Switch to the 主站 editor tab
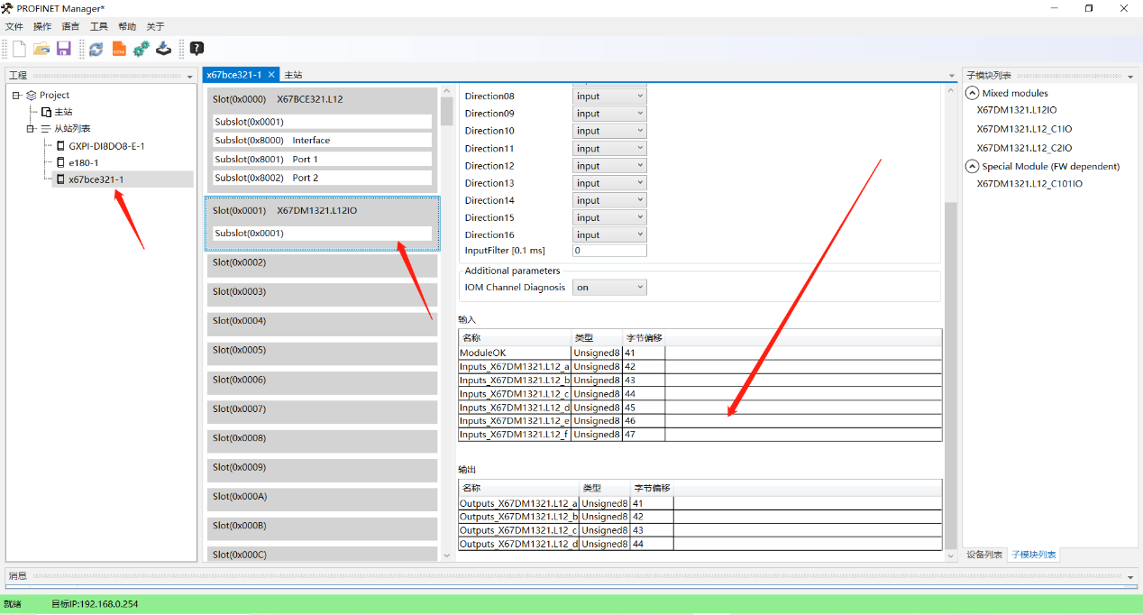This screenshot has height=615, width=1143. point(293,75)
